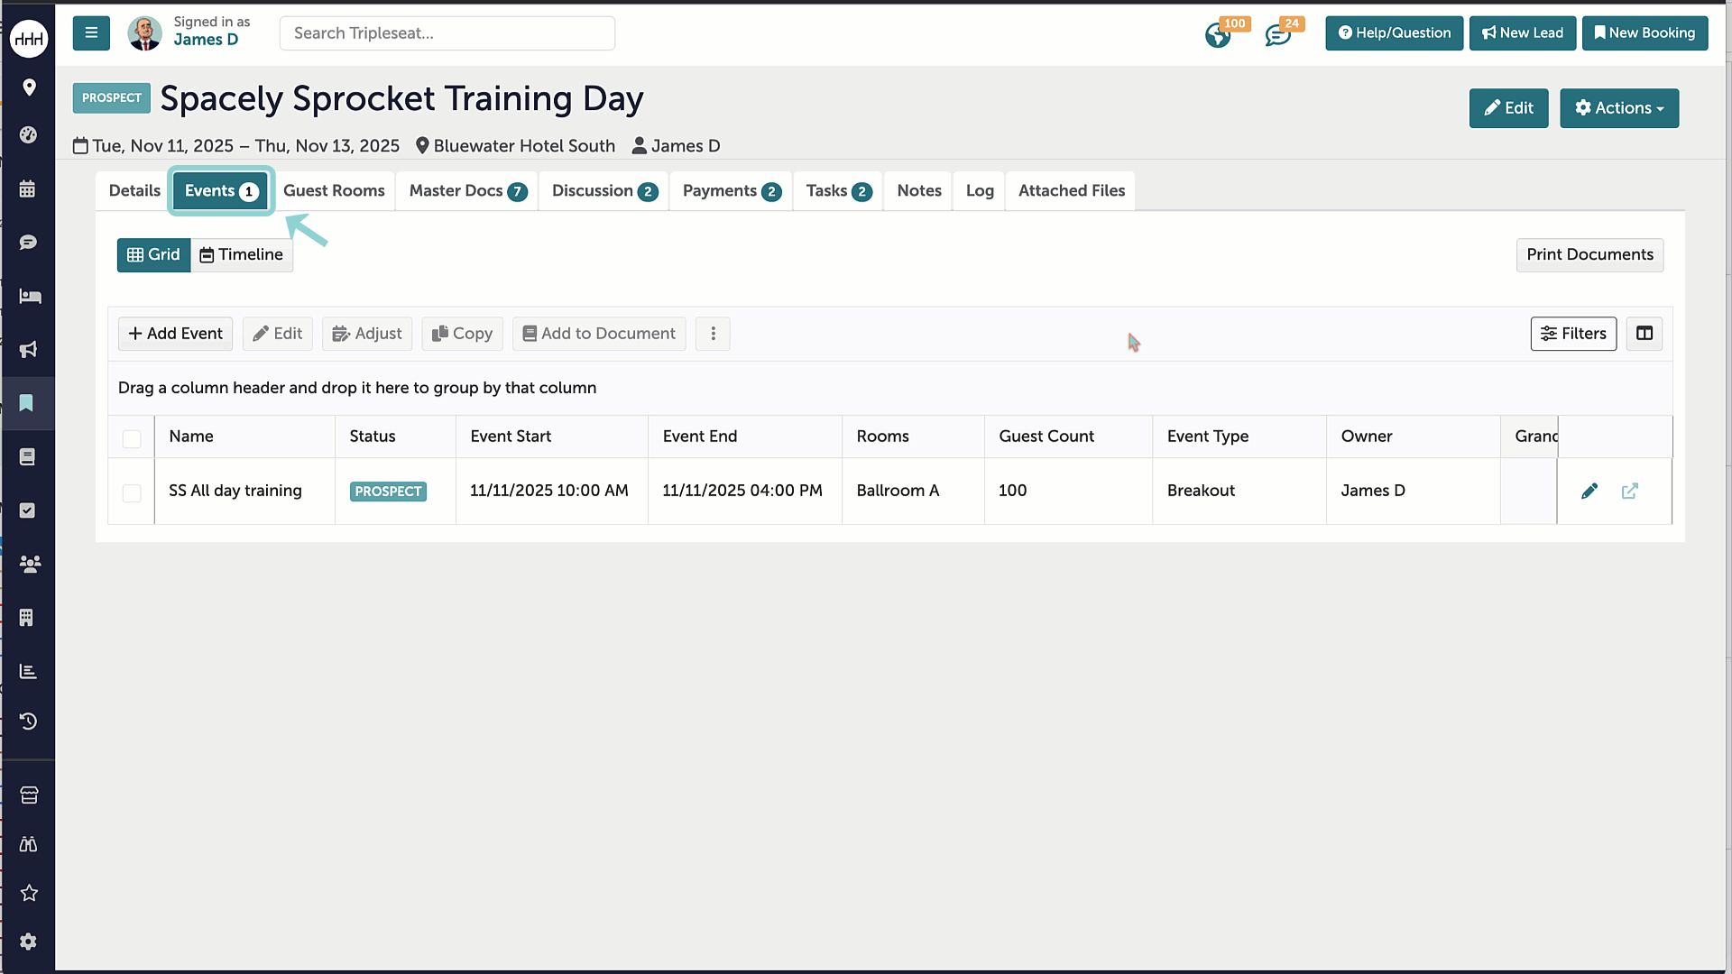Click the toolbar Edit event button

tap(278, 334)
